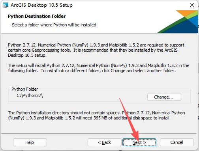Click the Python Destination Folder heading
The image size is (199, 151).
coord(37,16)
